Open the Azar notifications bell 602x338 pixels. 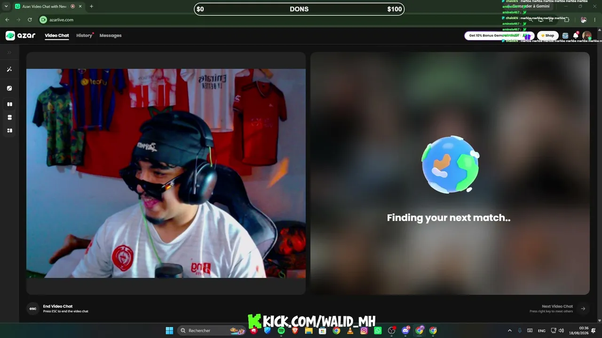pos(576,36)
